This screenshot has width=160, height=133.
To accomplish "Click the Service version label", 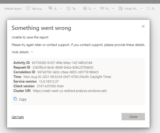I will coord(25,82).
